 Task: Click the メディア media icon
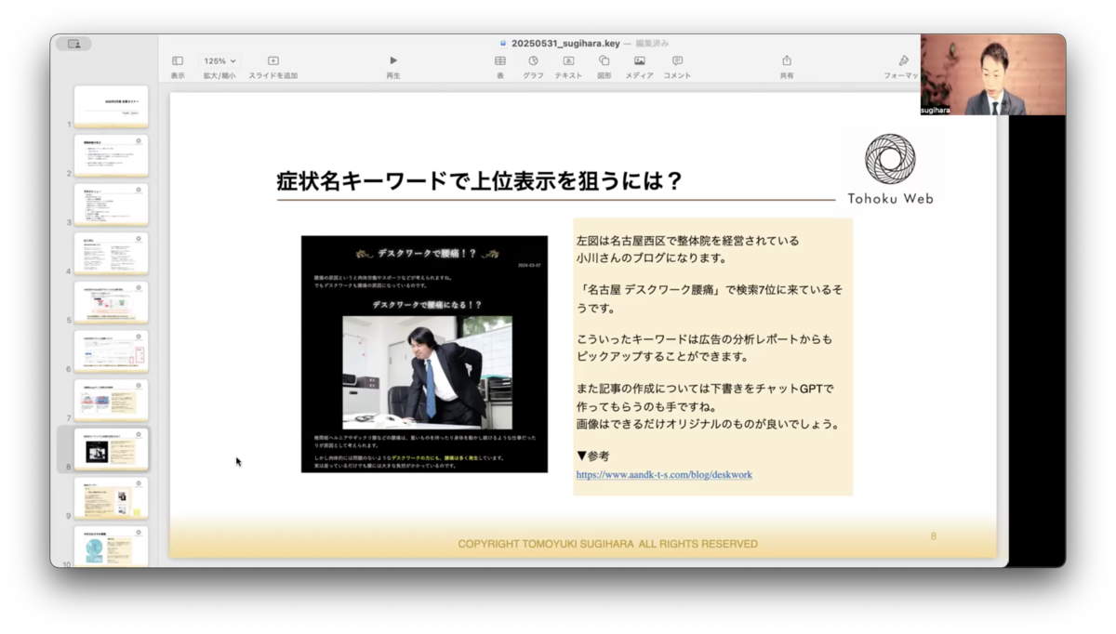point(639,61)
